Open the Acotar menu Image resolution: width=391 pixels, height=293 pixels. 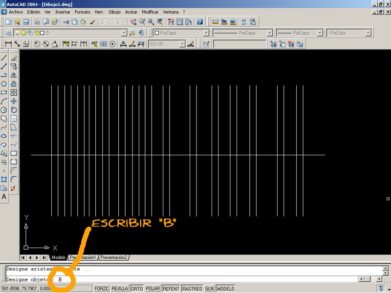pos(131,12)
